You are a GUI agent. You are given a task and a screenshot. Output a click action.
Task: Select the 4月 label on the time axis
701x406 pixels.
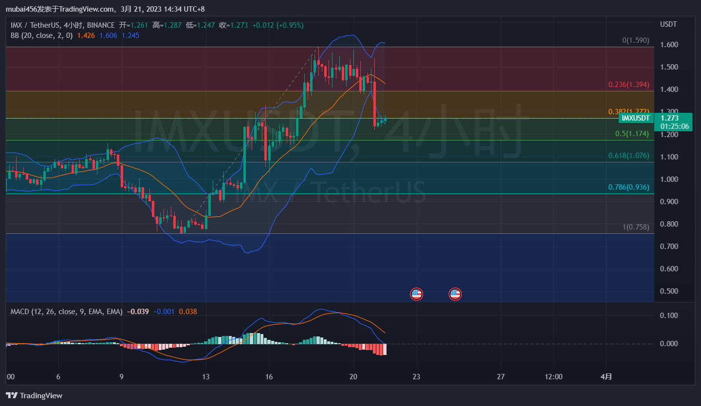[x=606, y=376]
